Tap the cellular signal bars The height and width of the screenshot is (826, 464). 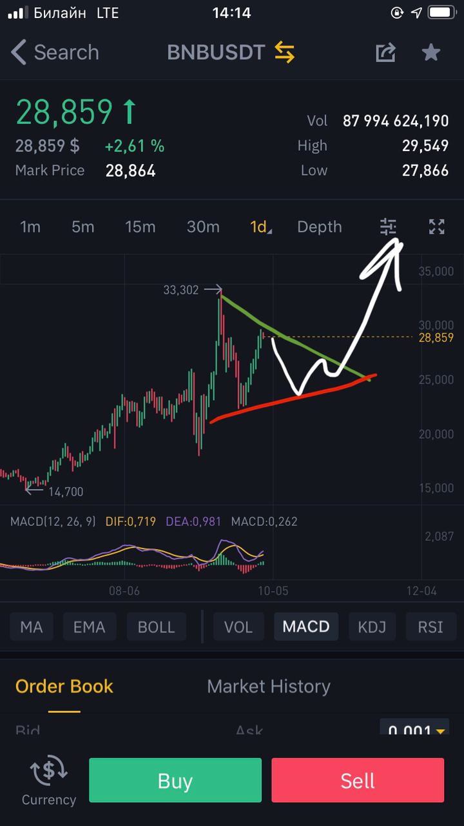pos(19,12)
